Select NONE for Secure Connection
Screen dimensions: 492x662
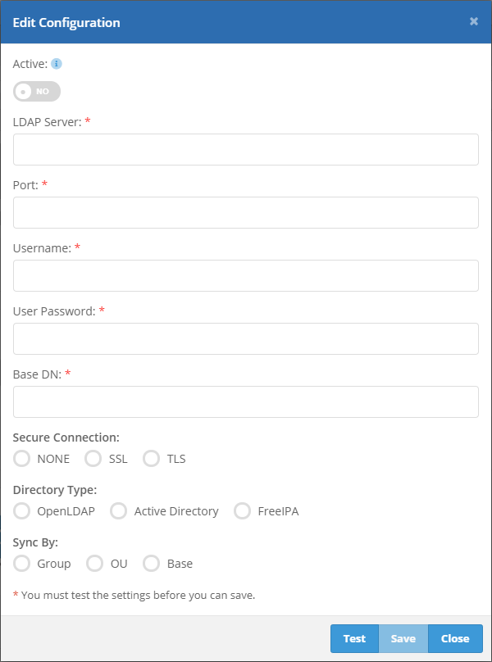pyautogui.click(x=22, y=459)
